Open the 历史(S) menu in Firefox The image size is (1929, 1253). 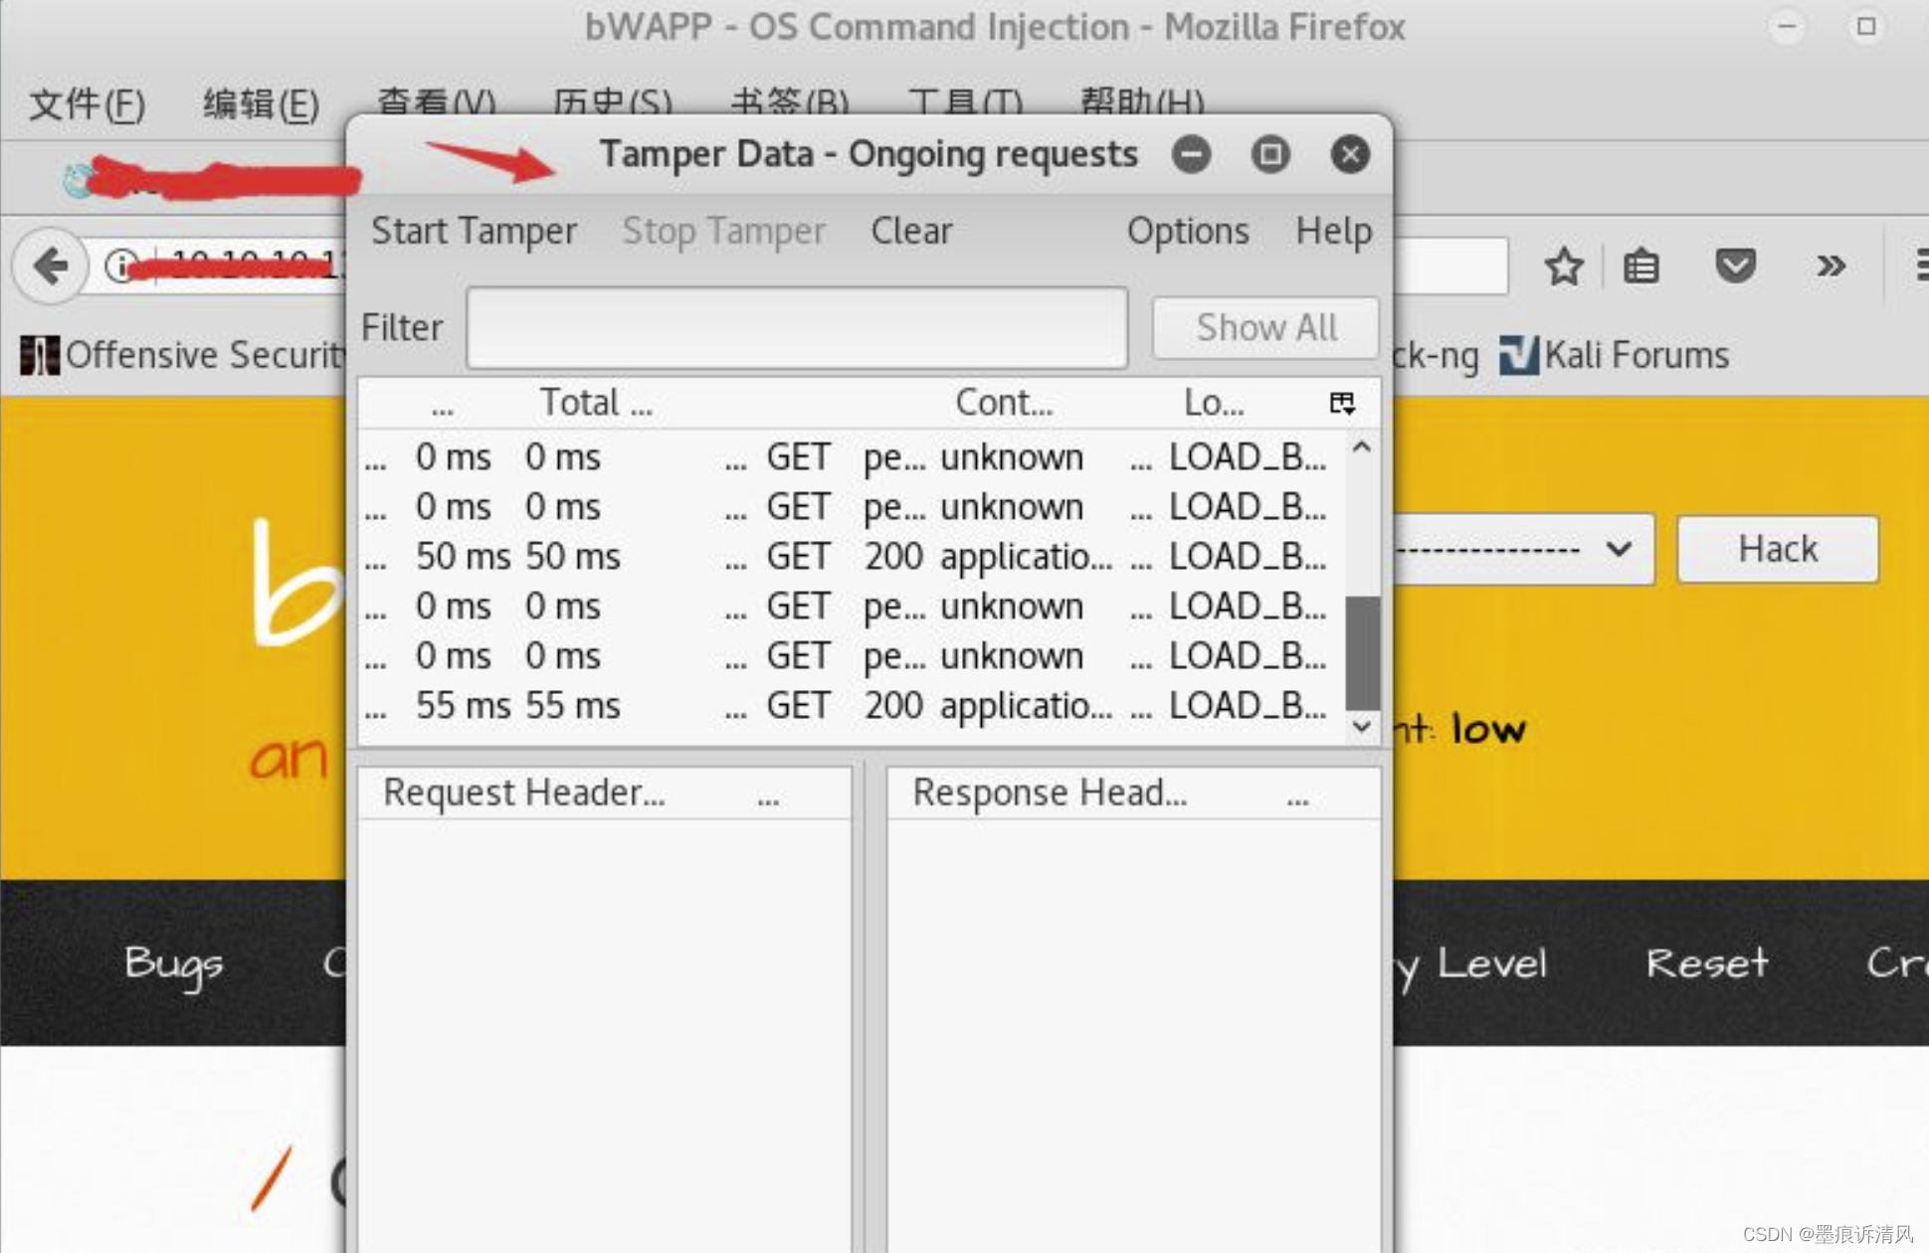[x=612, y=101]
